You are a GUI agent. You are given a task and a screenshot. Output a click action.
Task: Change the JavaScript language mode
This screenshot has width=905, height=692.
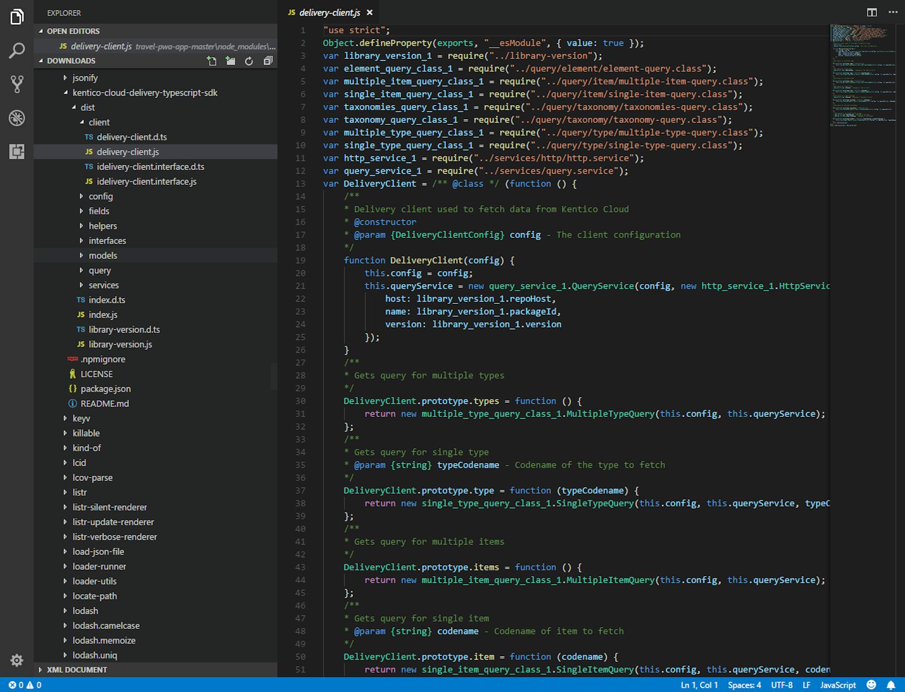tap(838, 685)
